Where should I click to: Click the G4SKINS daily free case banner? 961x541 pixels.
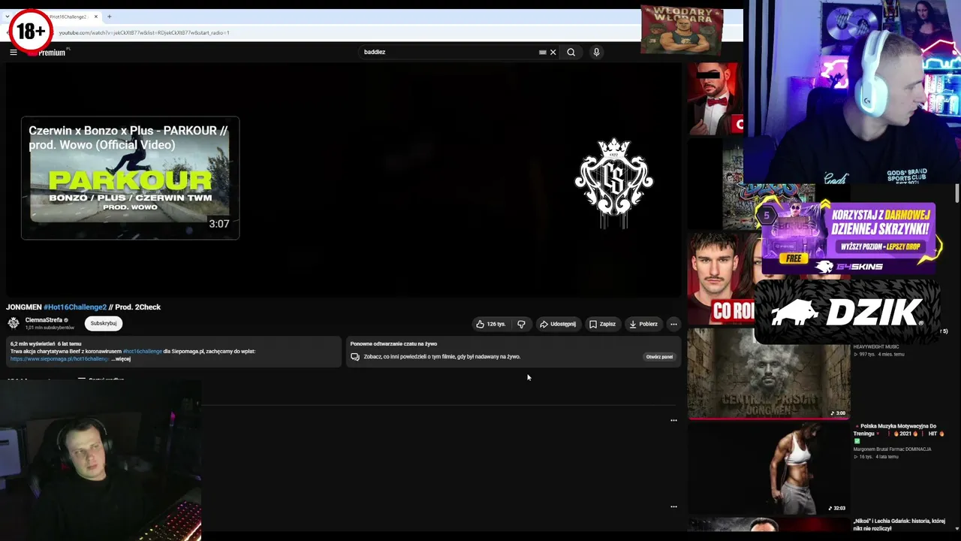click(848, 237)
